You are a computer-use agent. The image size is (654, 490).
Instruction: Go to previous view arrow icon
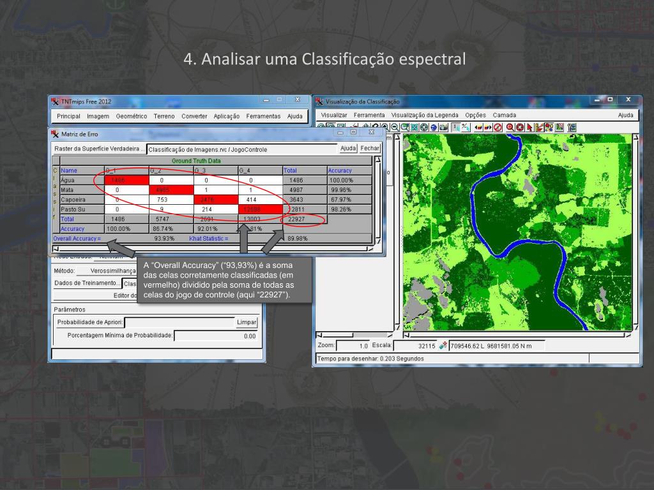point(478,127)
